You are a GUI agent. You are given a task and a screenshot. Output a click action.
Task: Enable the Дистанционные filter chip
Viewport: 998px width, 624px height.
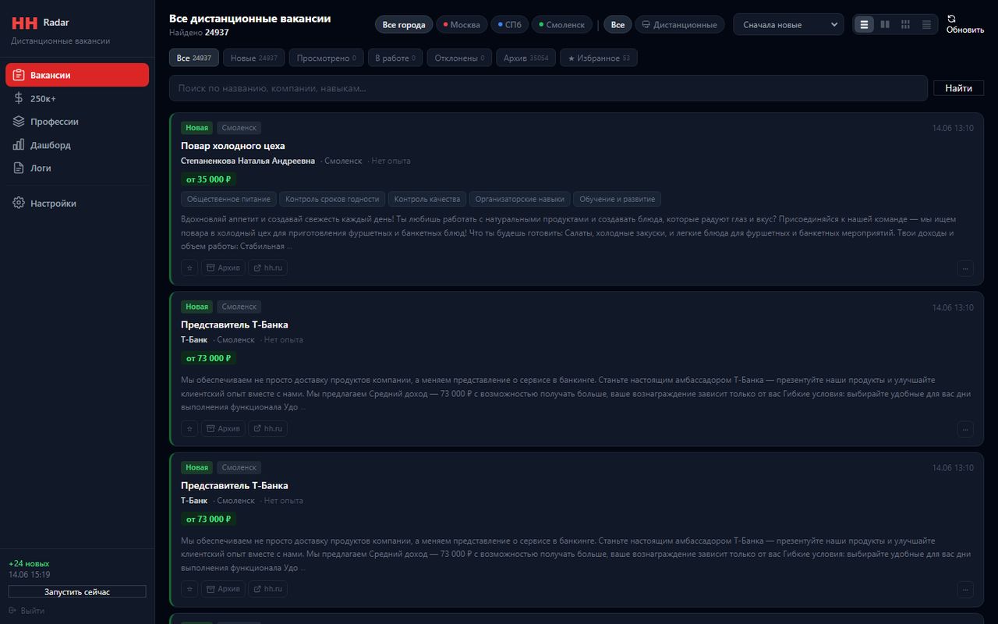coord(679,25)
